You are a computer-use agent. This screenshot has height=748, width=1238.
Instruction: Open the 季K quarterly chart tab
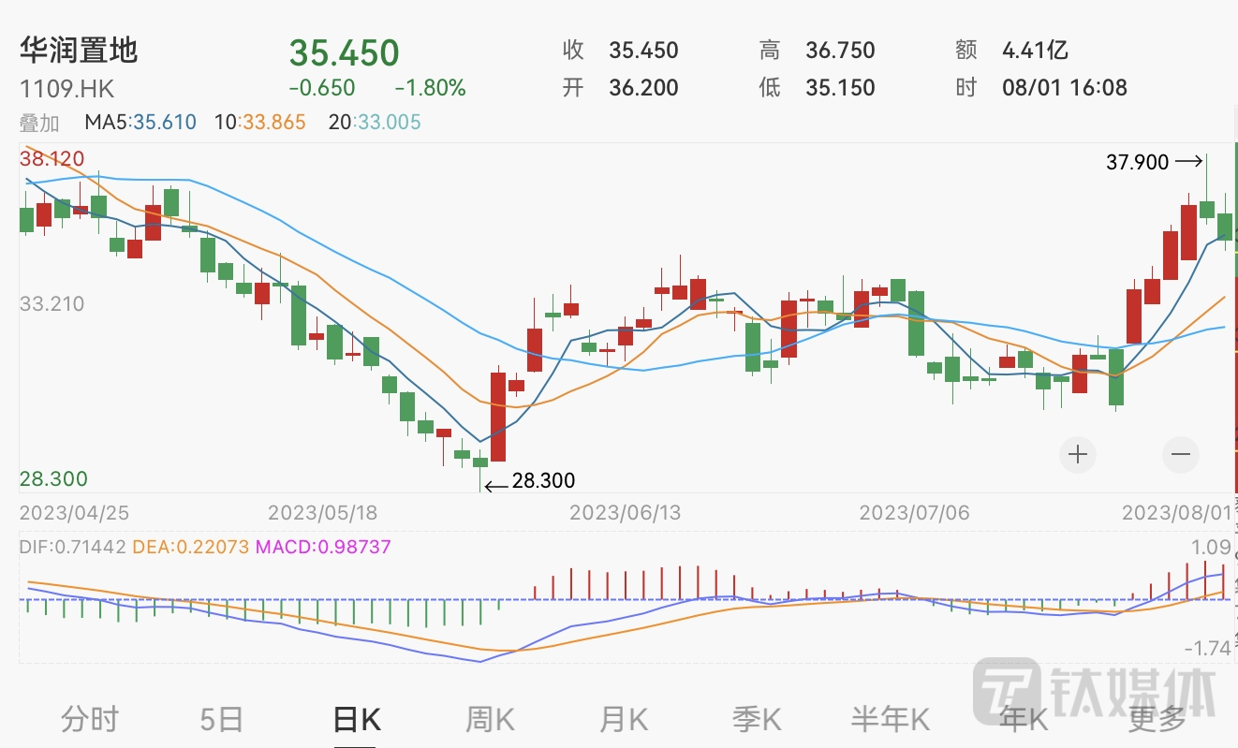757,719
